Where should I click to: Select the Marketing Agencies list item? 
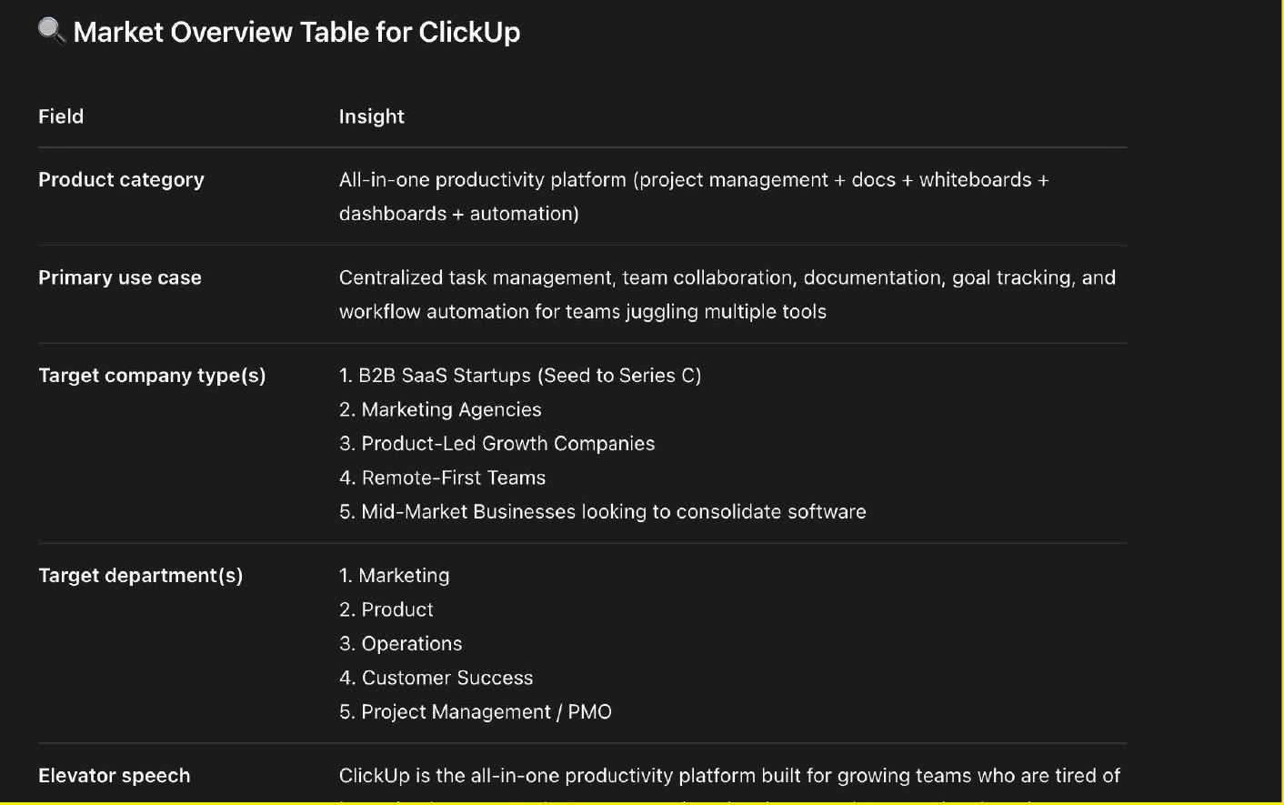(x=440, y=409)
